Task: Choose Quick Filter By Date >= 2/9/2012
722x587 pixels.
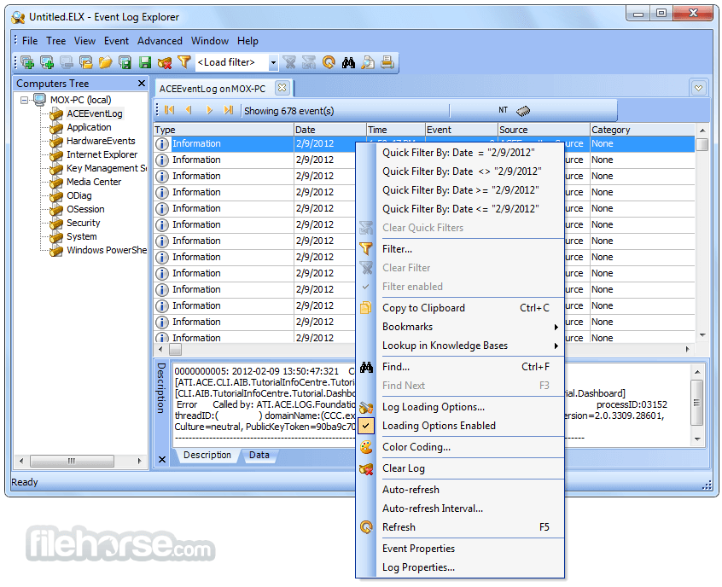Action: click(x=461, y=190)
